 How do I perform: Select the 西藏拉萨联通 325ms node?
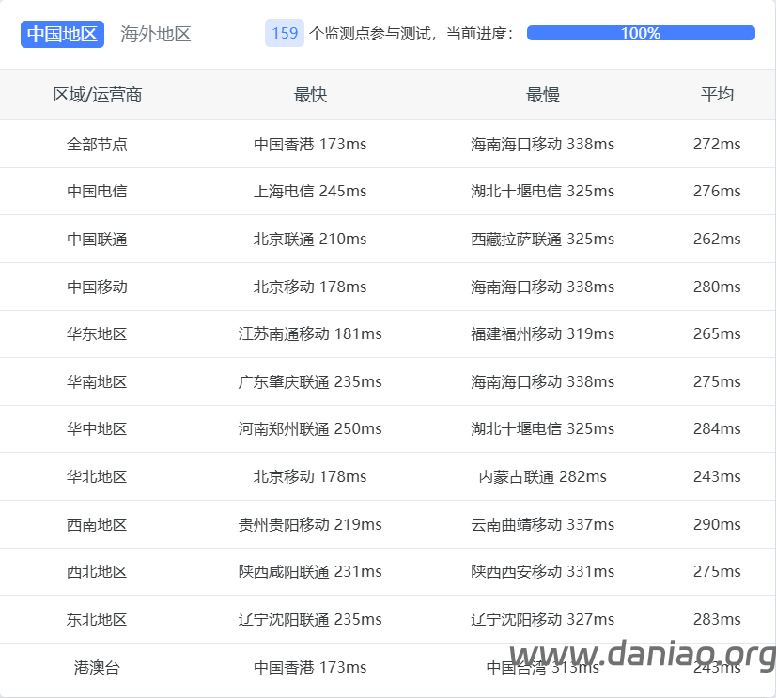coord(545,239)
